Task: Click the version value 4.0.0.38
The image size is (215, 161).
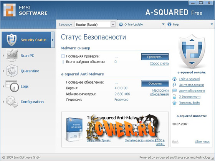Action: coord(121,88)
